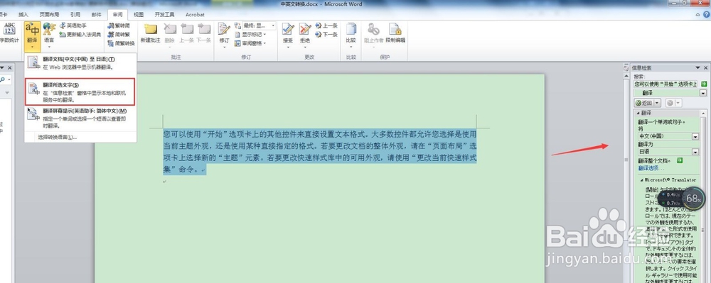Click the 删除 delete comment icon
This screenshot has width=711, height=283.
point(170,29)
